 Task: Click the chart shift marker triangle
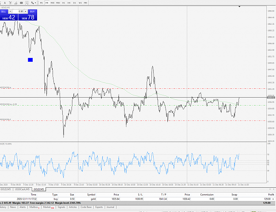(x=239, y=7)
